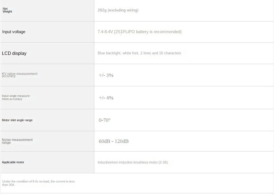274x195 pixels.
Task: Select the 60dB - 120dB noise value
Action: click(x=113, y=141)
